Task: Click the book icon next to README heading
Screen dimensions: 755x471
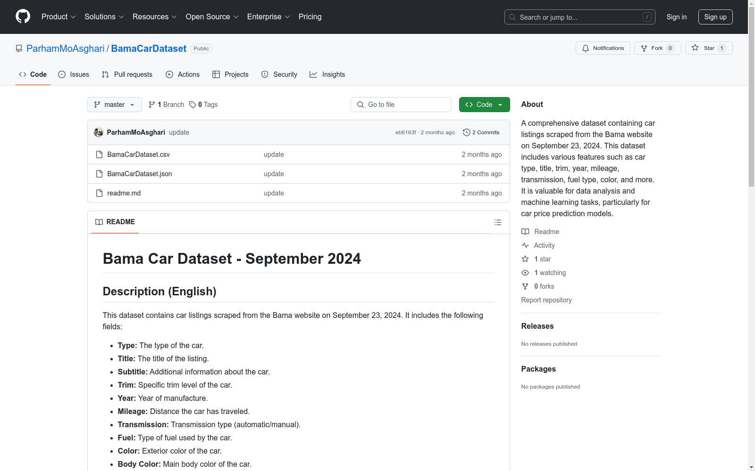Action: click(x=99, y=222)
